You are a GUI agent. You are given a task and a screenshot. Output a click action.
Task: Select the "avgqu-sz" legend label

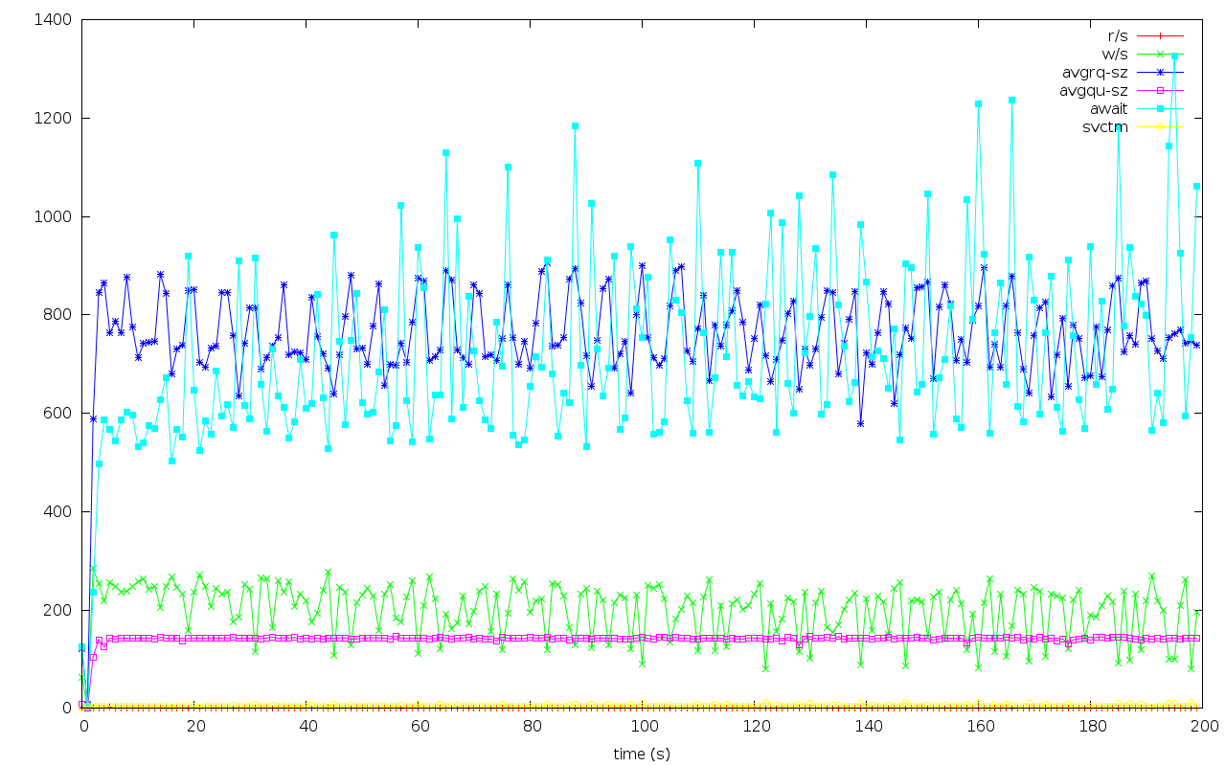[1094, 90]
